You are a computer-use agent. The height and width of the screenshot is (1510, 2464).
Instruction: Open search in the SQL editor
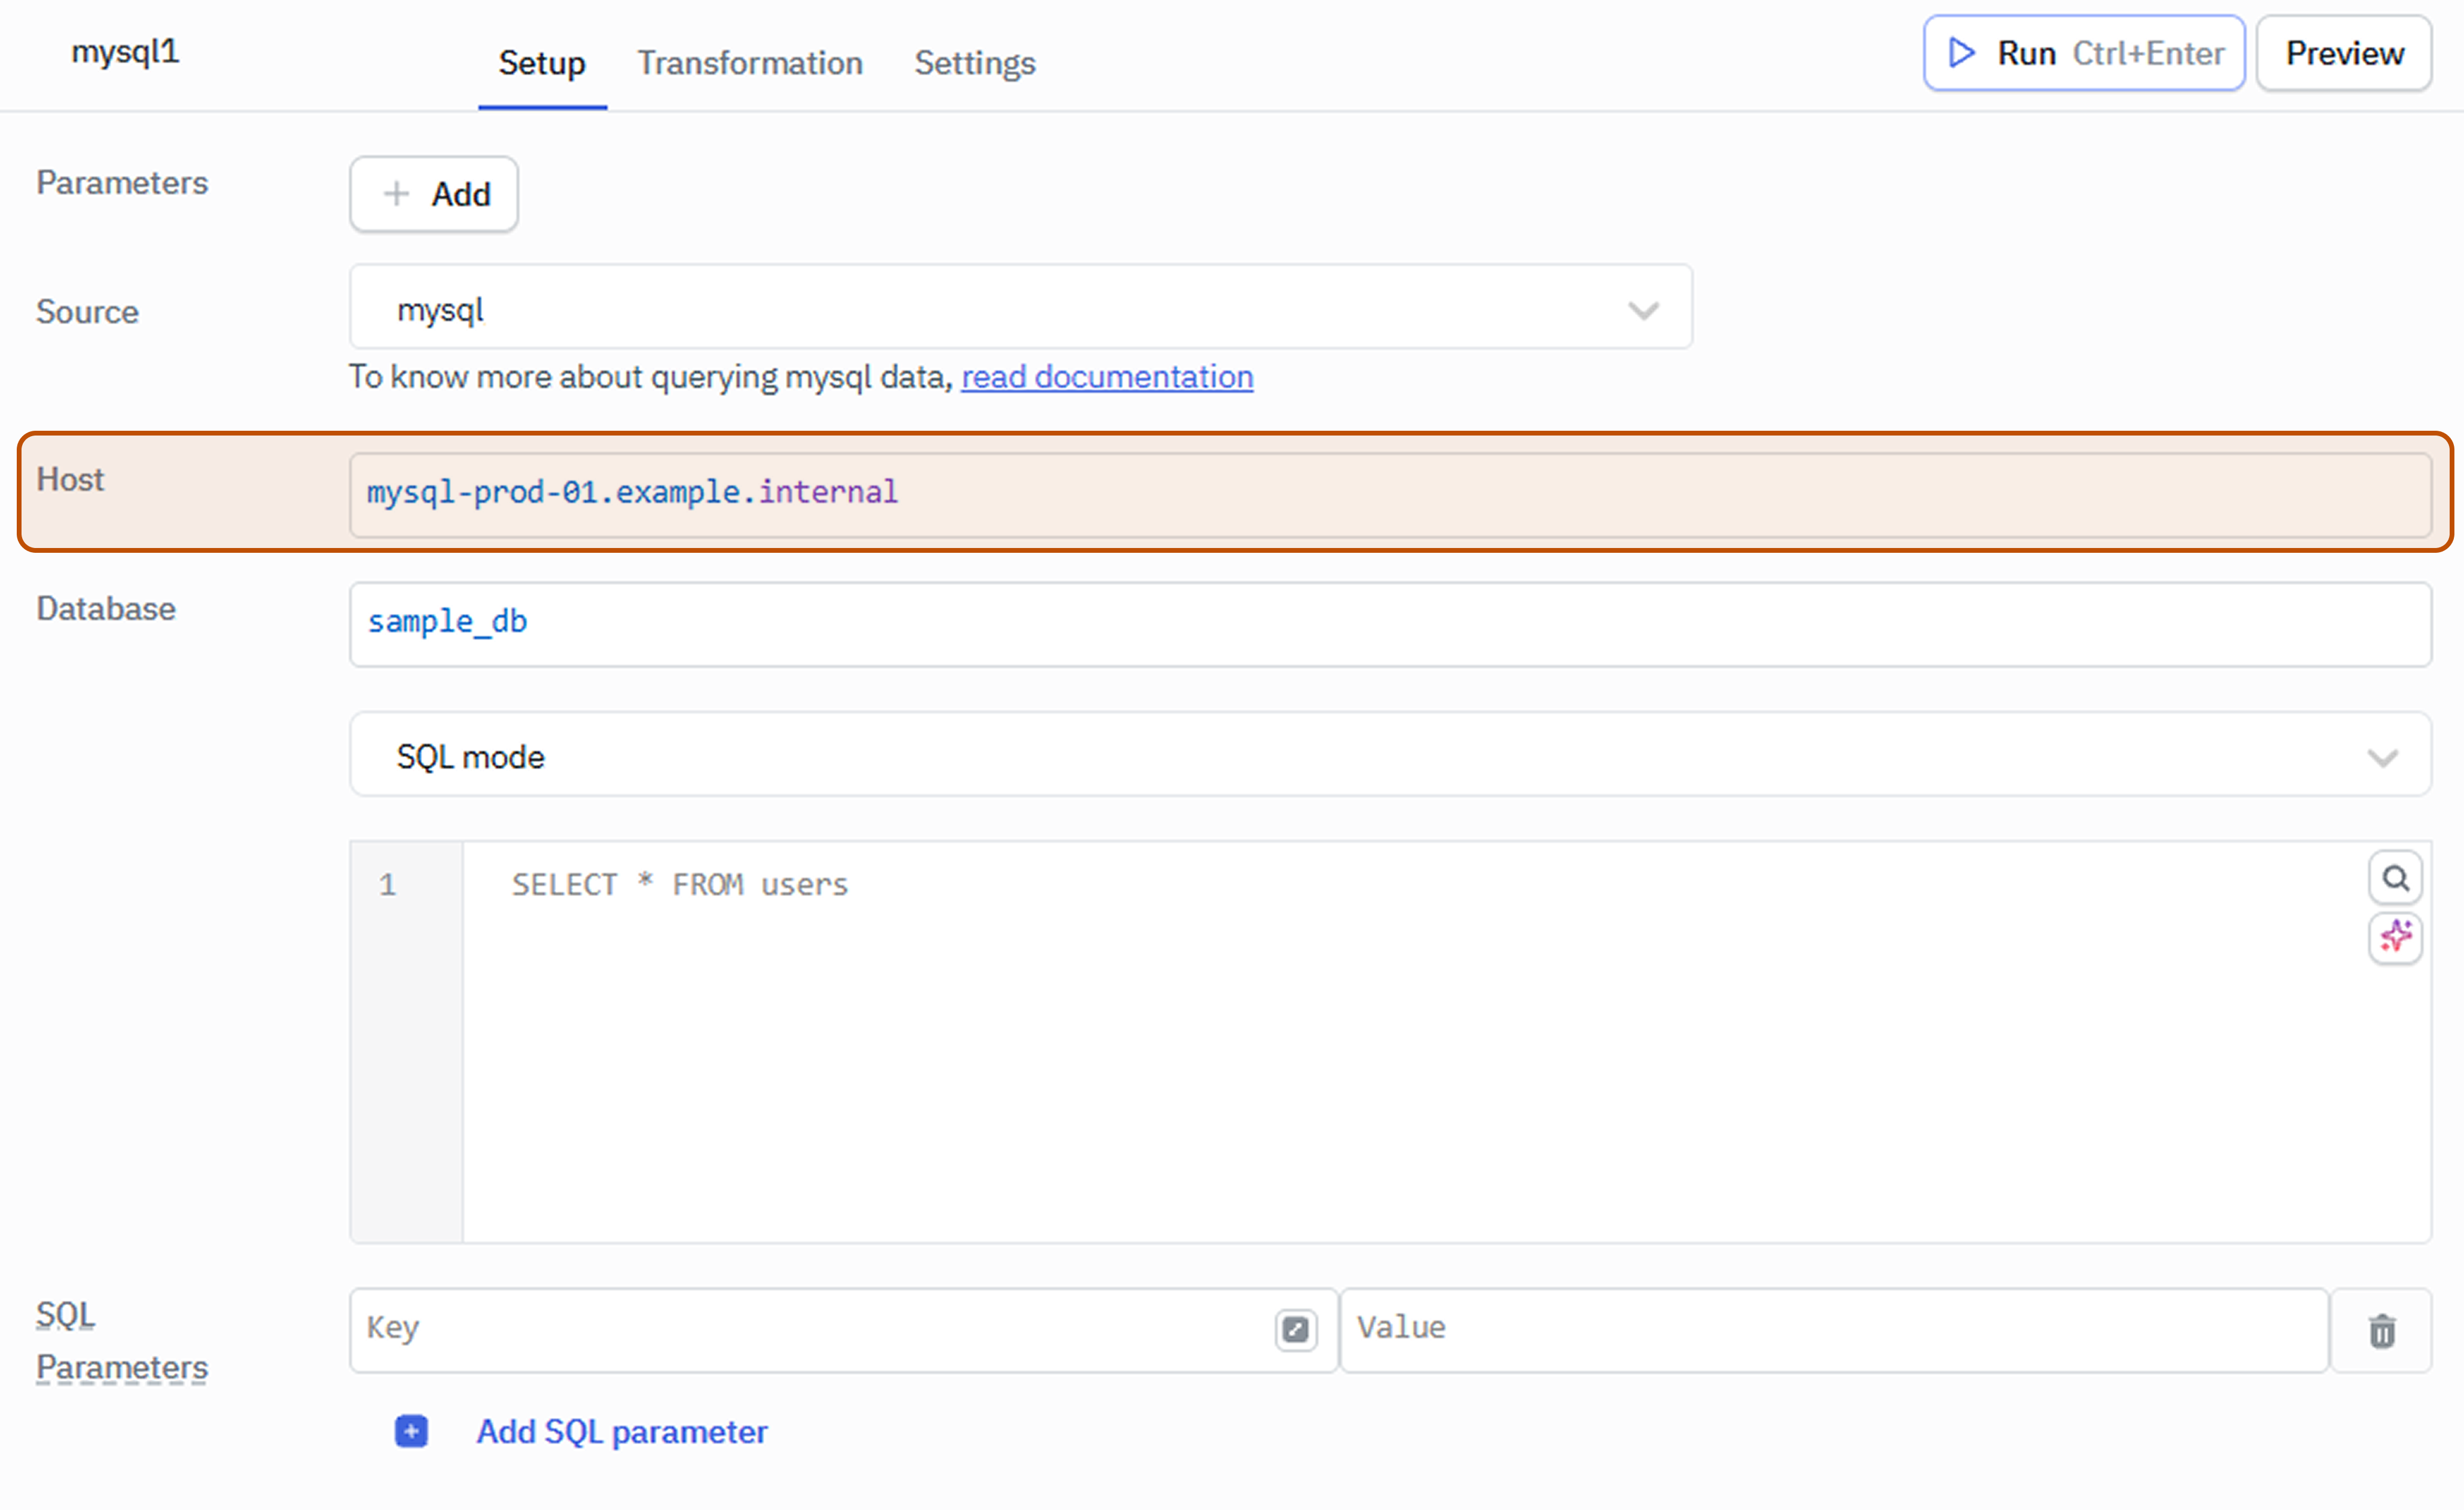click(2396, 878)
